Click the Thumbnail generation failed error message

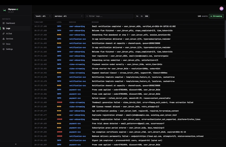(x=143, y=102)
